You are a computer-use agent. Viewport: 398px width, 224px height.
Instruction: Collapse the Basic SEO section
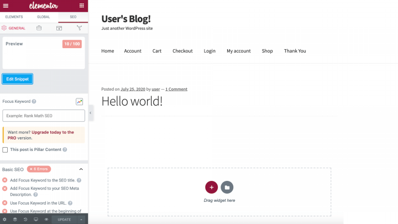click(81, 169)
